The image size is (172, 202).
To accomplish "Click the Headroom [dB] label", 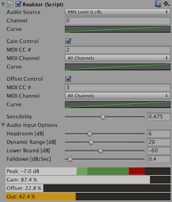I will (x=25, y=134).
